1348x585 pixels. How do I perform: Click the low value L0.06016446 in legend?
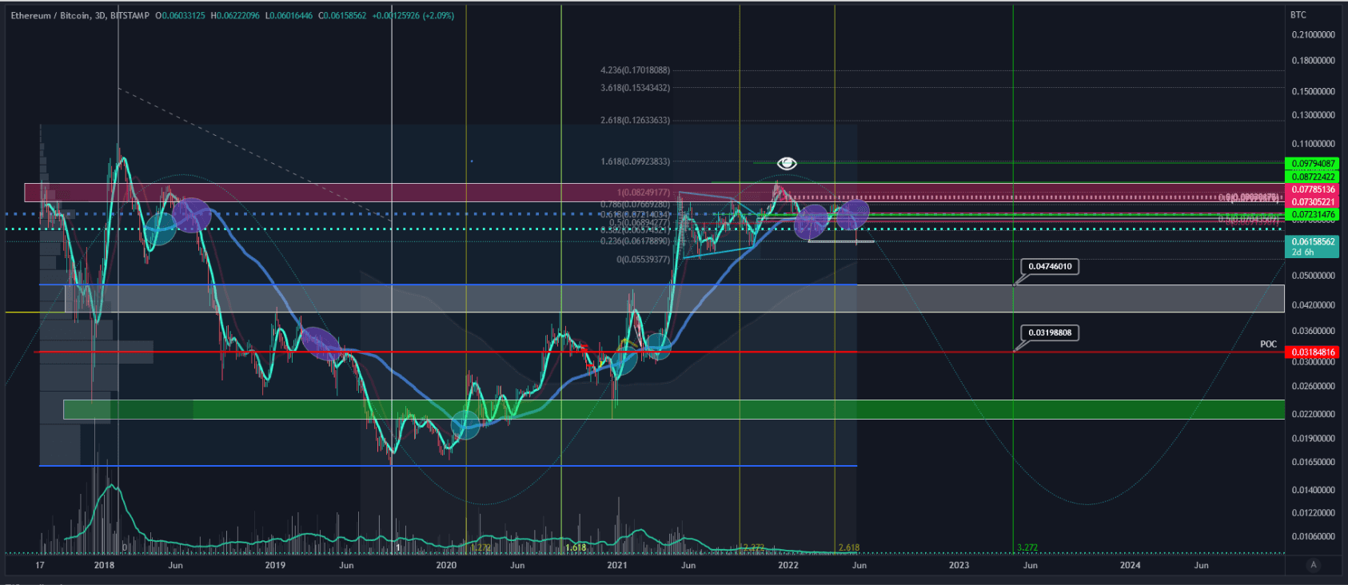[x=289, y=15]
